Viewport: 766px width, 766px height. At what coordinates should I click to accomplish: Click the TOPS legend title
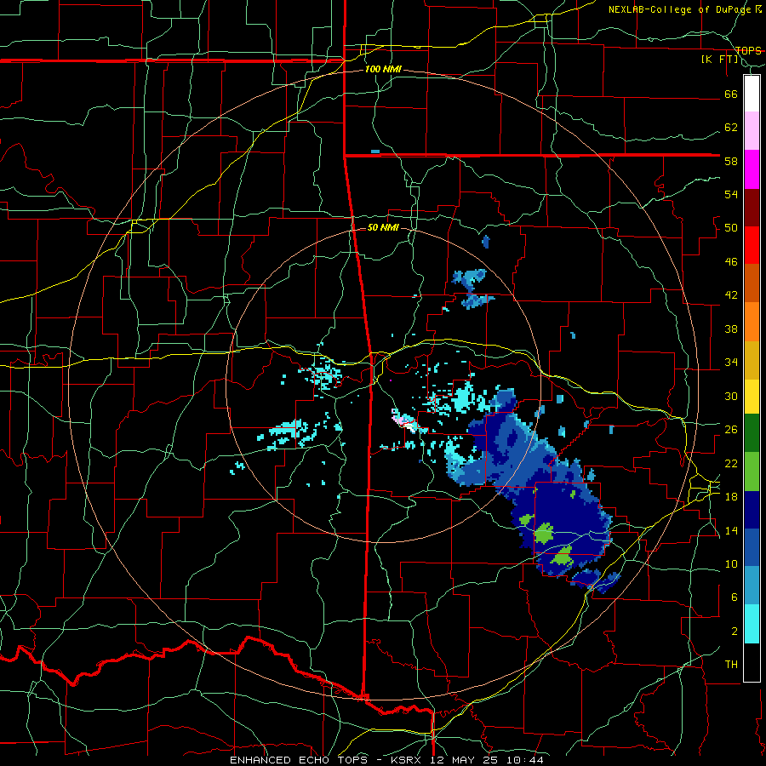(748, 50)
